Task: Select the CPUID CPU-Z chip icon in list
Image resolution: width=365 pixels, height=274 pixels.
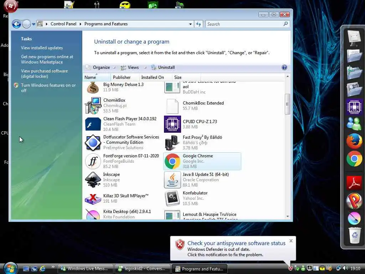Action: [173, 124]
